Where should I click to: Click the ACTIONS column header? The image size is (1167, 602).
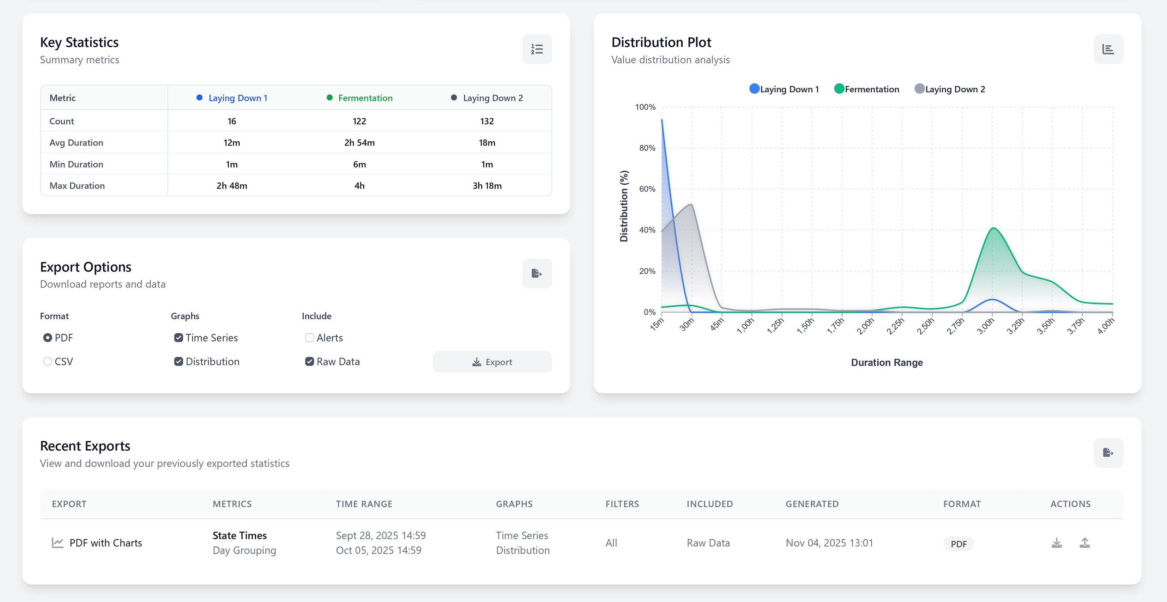point(1070,504)
